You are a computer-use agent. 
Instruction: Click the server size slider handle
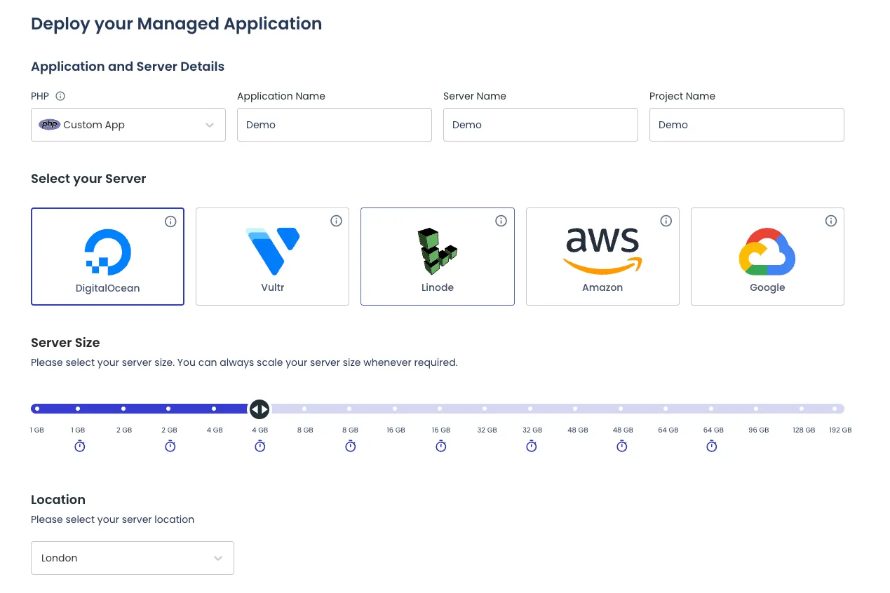[x=259, y=409]
